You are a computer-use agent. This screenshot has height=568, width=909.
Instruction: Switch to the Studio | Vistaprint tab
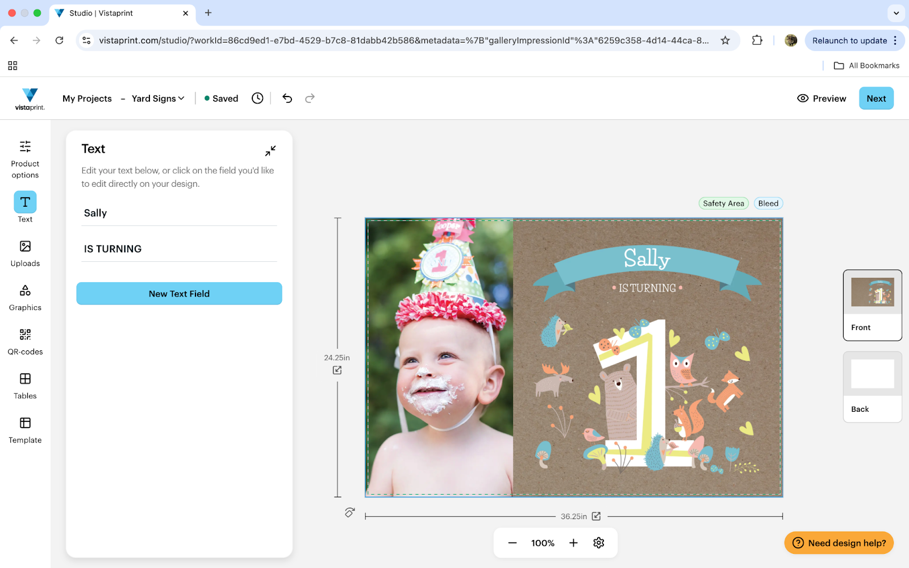[x=122, y=13]
